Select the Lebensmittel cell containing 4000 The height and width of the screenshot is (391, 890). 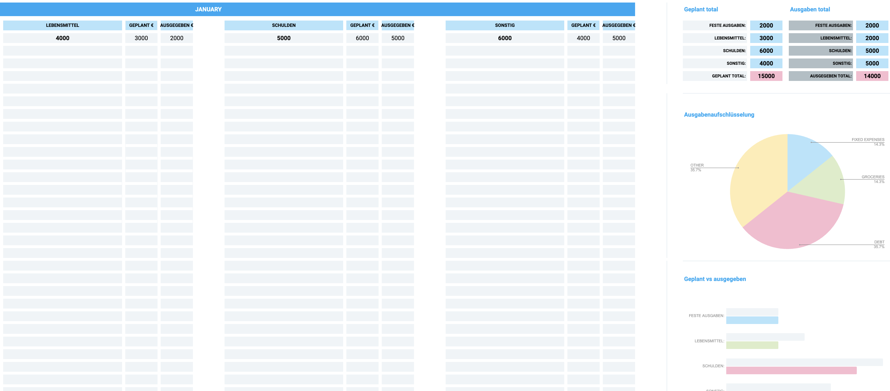63,38
